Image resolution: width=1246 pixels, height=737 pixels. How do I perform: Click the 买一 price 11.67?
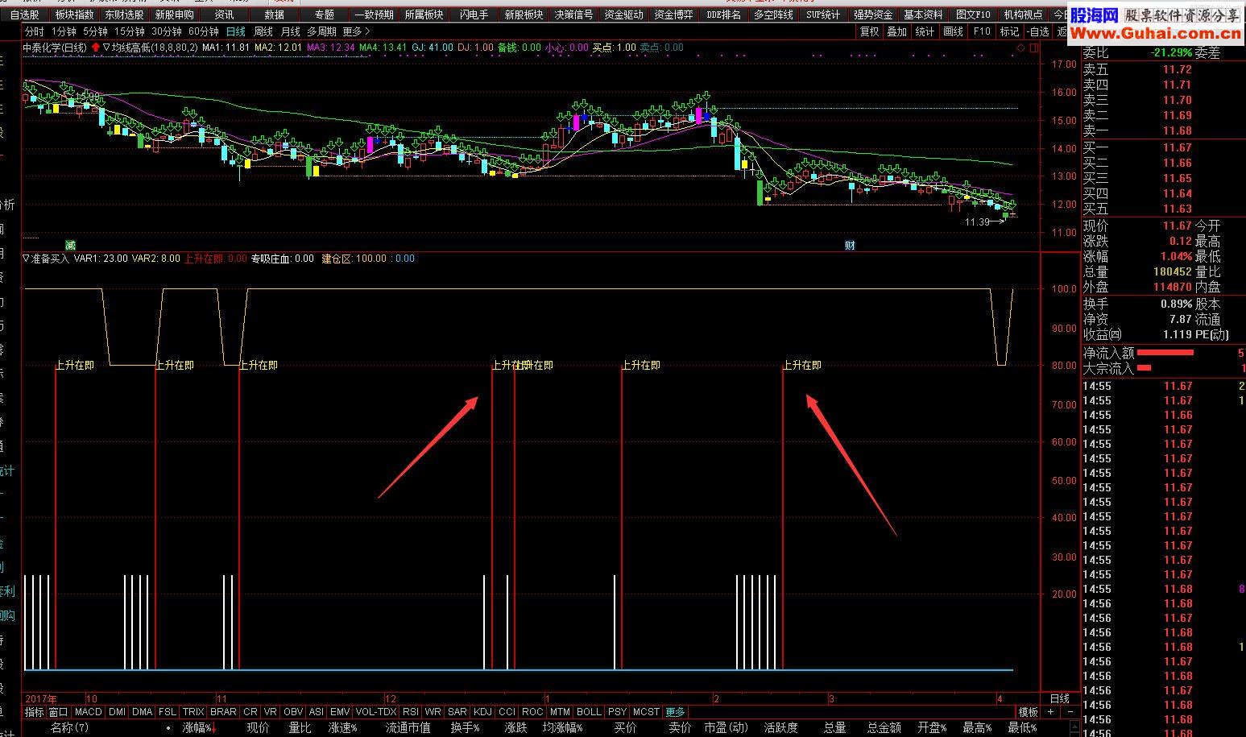[1178, 147]
